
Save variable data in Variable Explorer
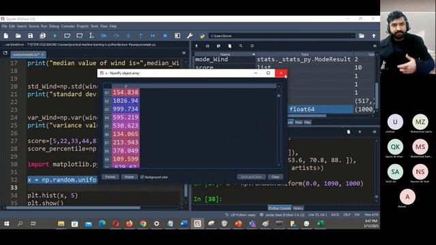click(207, 46)
